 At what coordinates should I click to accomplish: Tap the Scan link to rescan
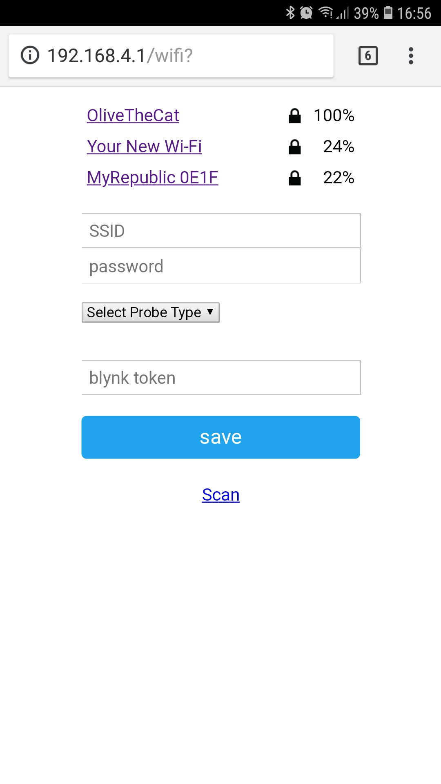point(220,495)
